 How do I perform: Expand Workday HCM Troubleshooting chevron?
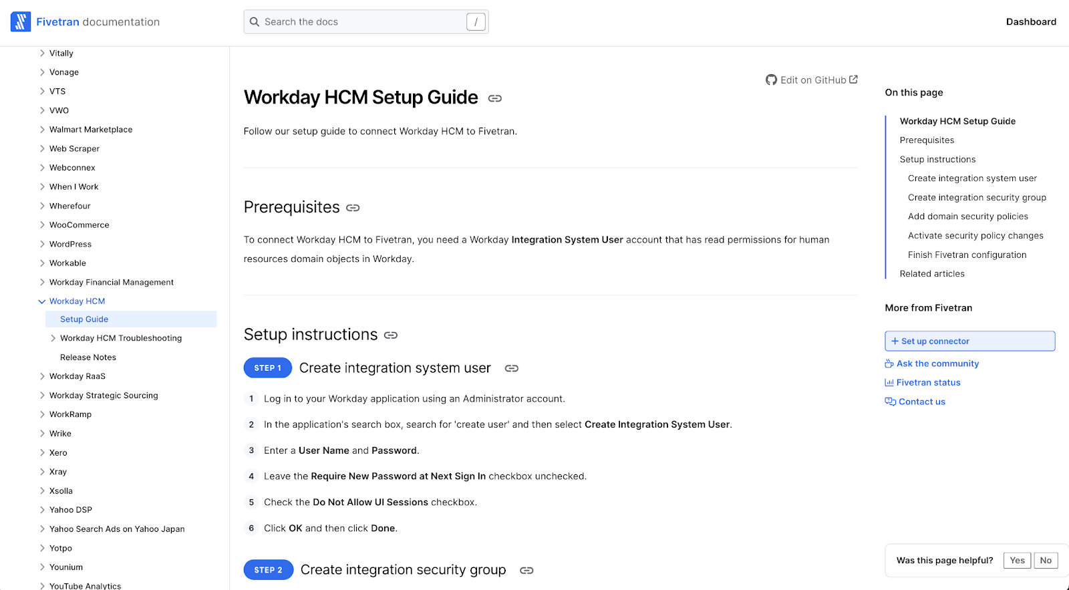pyautogui.click(x=53, y=339)
